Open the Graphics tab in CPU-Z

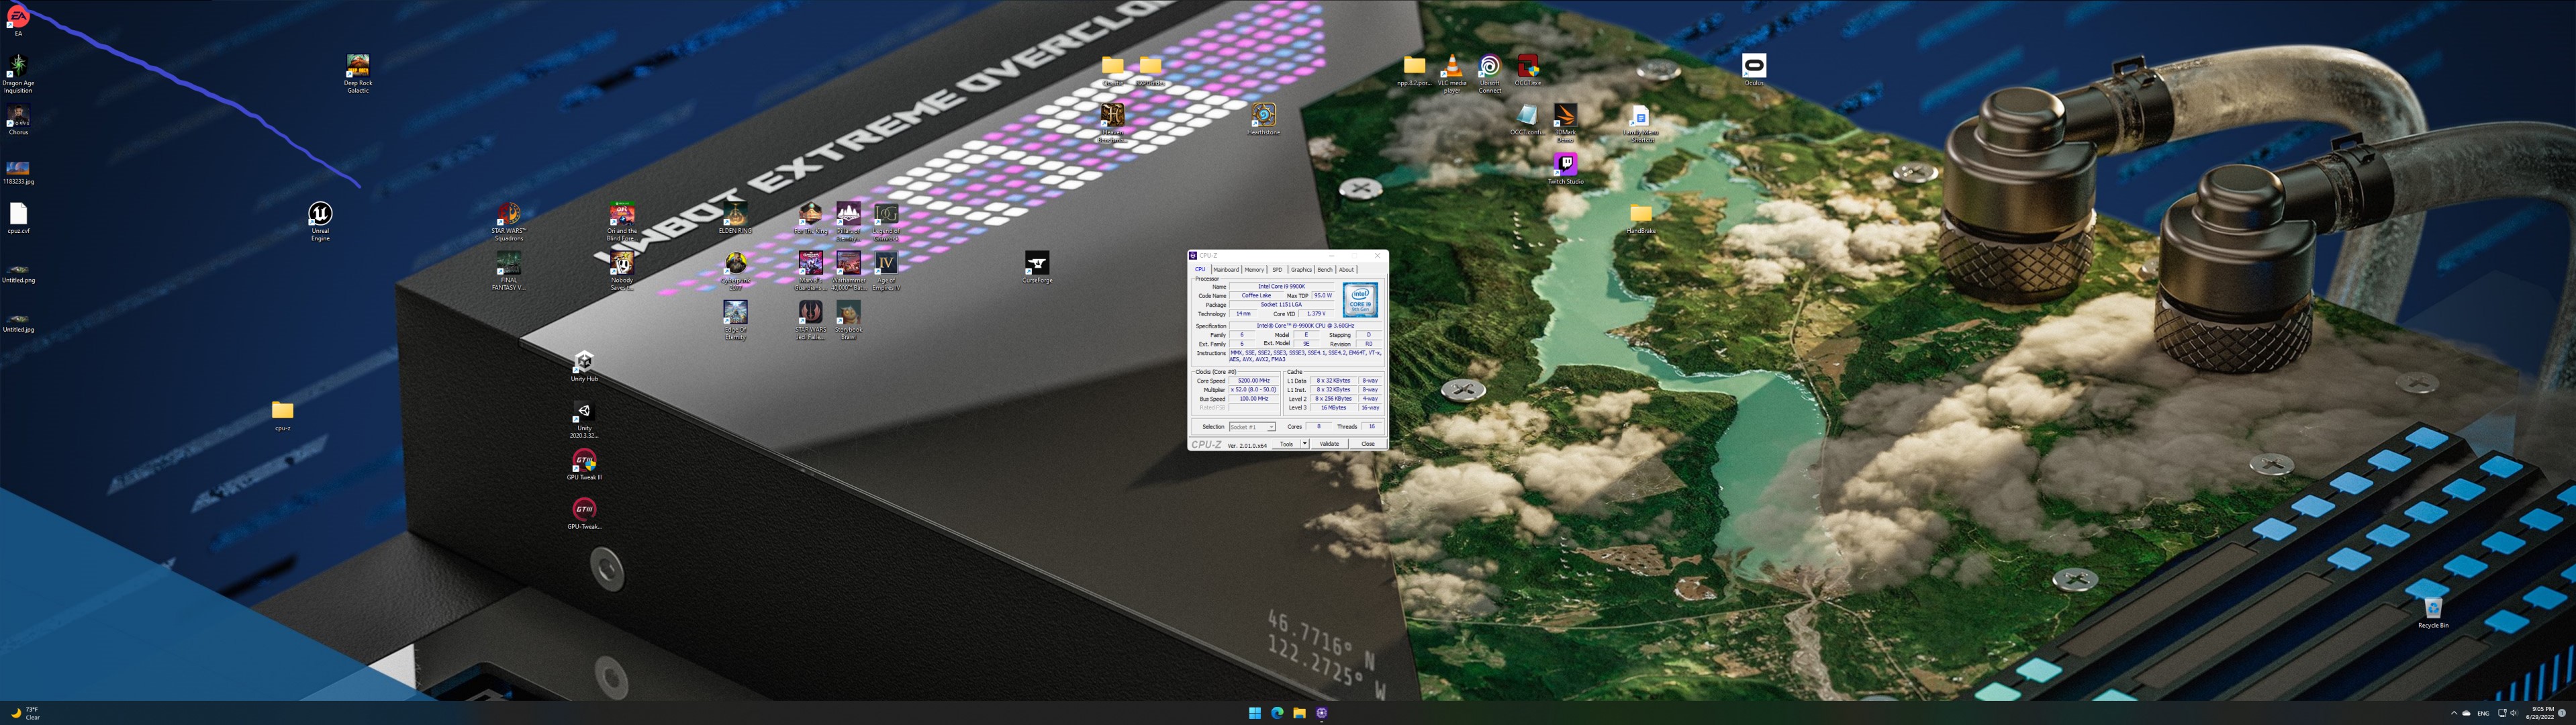[x=1301, y=270]
